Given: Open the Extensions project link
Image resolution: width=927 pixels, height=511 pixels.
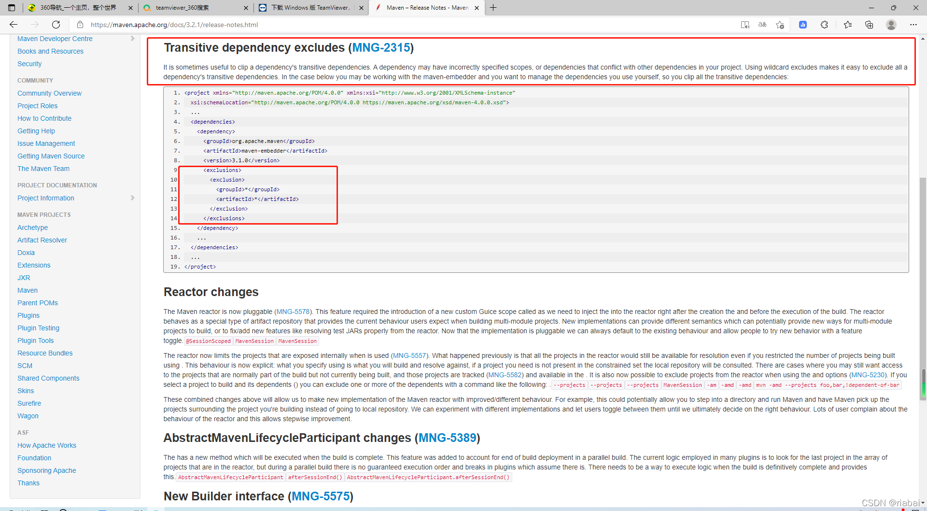Looking at the screenshot, I should point(34,265).
